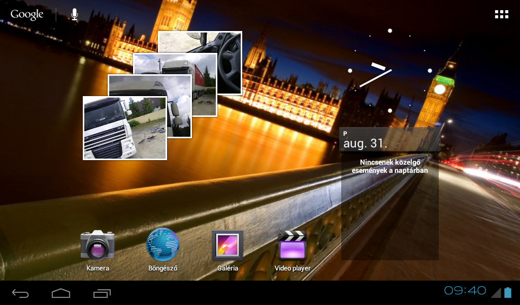Show recent apps
520x305 pixels.
[102, 293]
